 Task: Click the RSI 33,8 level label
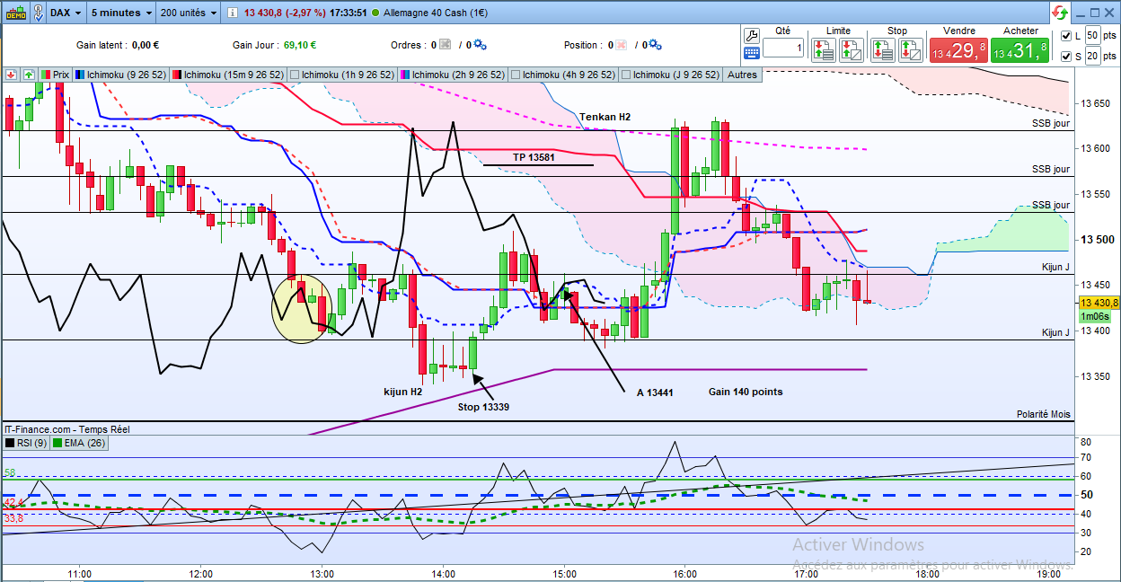(13, 518)
